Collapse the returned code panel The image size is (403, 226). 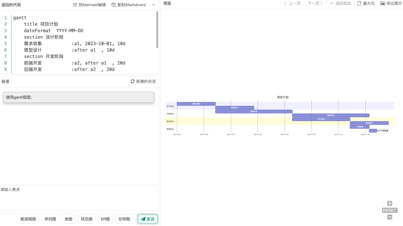pos(154,5)
